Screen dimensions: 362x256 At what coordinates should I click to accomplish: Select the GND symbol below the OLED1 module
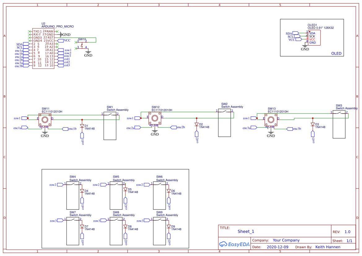pos(305,47)
